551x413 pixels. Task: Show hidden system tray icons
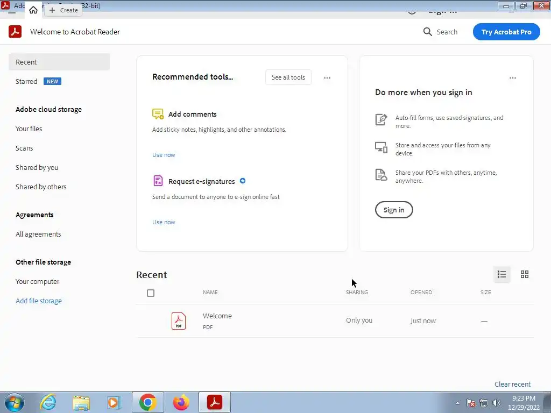(457, 403)
